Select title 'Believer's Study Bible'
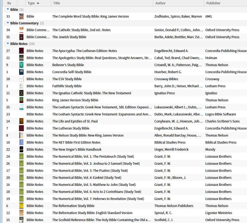This screenshot has width=247, height=223. coord(68,65)
